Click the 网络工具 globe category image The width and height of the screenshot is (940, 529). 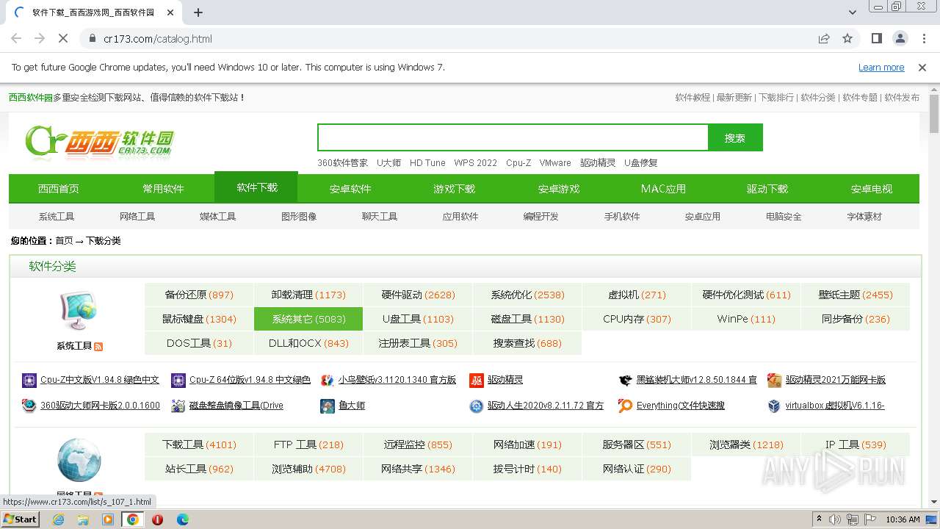[79, 460]
